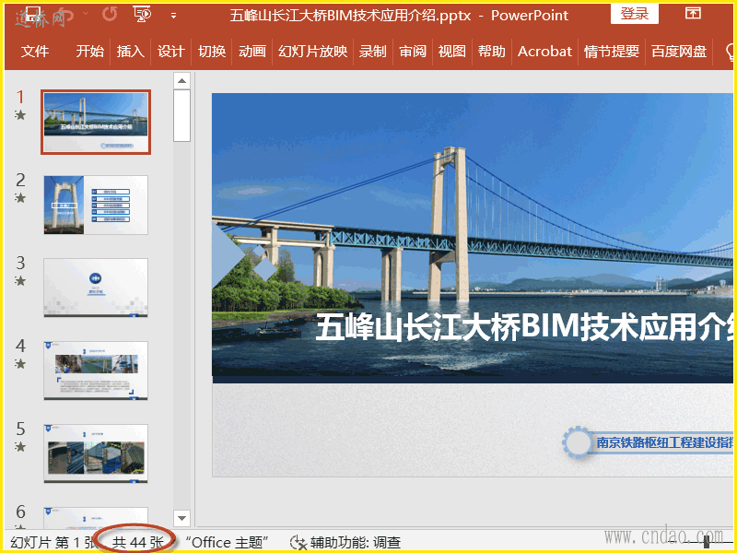Click the 登录 sign-in button
The height and width of the screenshot is (553, 737).
coord(635,14)
